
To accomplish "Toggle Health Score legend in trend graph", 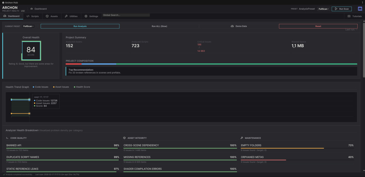I will click(x=82, y=87).
